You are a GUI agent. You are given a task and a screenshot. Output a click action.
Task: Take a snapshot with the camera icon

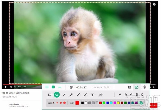point(129,87)
